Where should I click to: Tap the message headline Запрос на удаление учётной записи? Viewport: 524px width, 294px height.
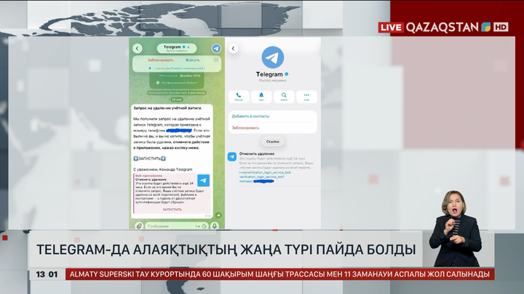click(168, 108)
